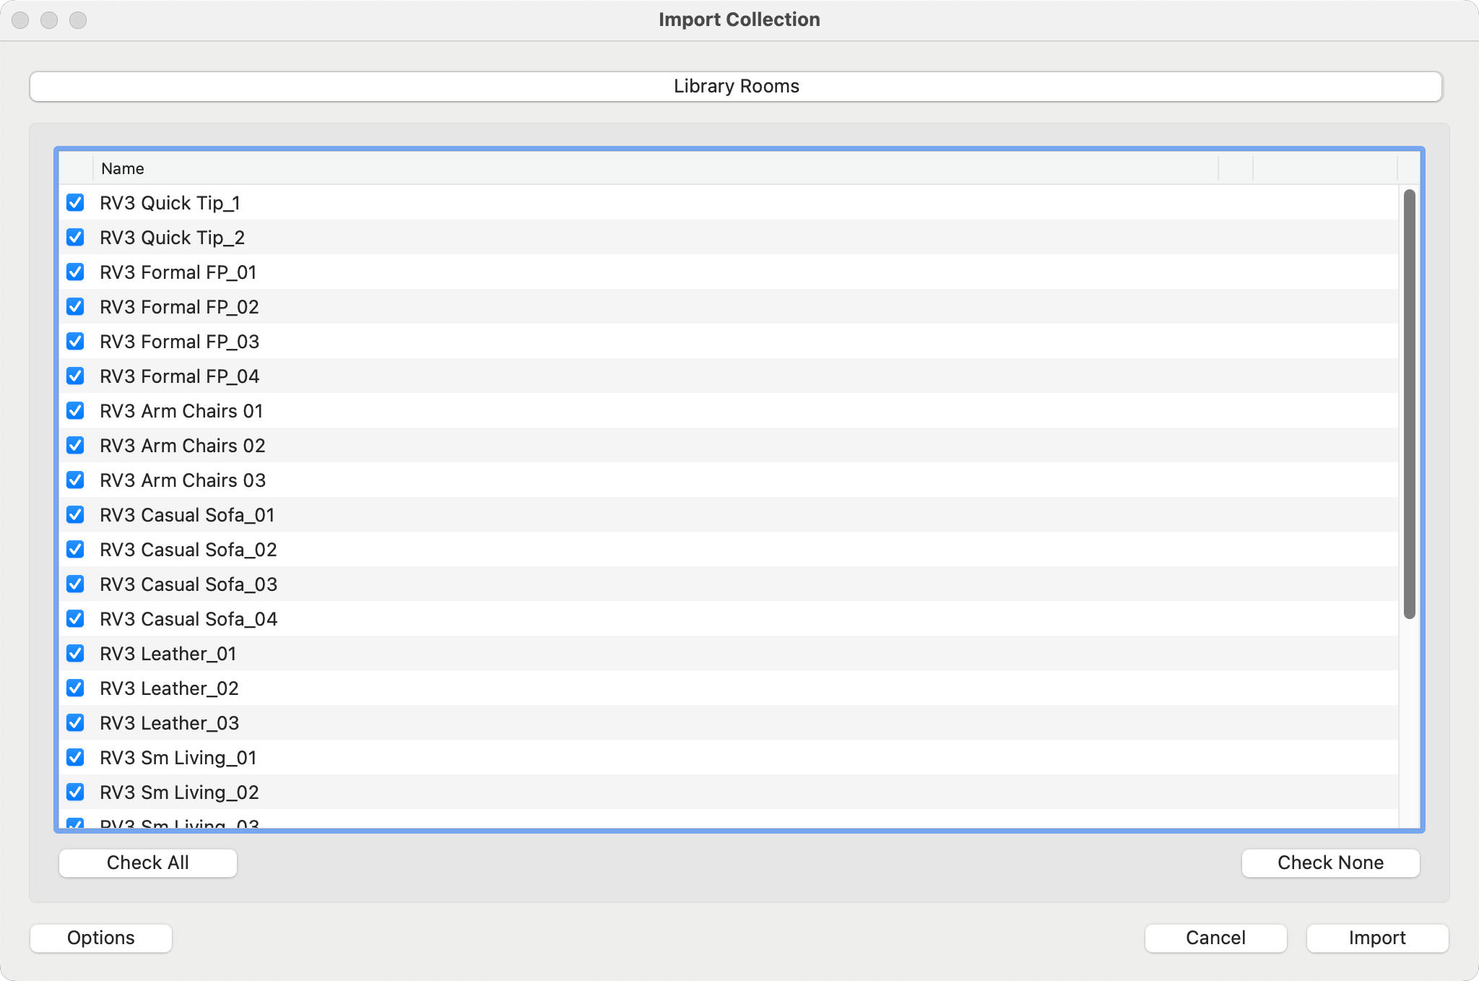Uncheck the RV3 Quick Tip_1 checkbox
Viewport: 1479px width, 981px height.
pyautogui.click(x=75, y=203)
